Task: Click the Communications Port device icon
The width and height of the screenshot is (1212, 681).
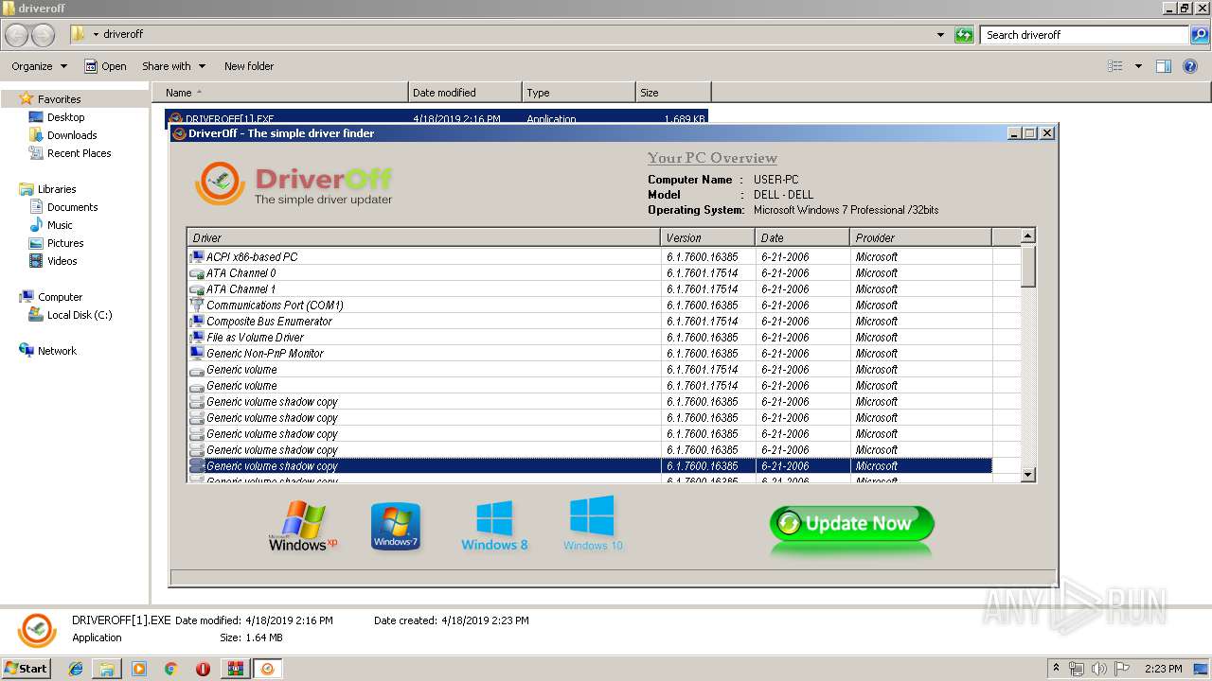Action: pos(197,306)
